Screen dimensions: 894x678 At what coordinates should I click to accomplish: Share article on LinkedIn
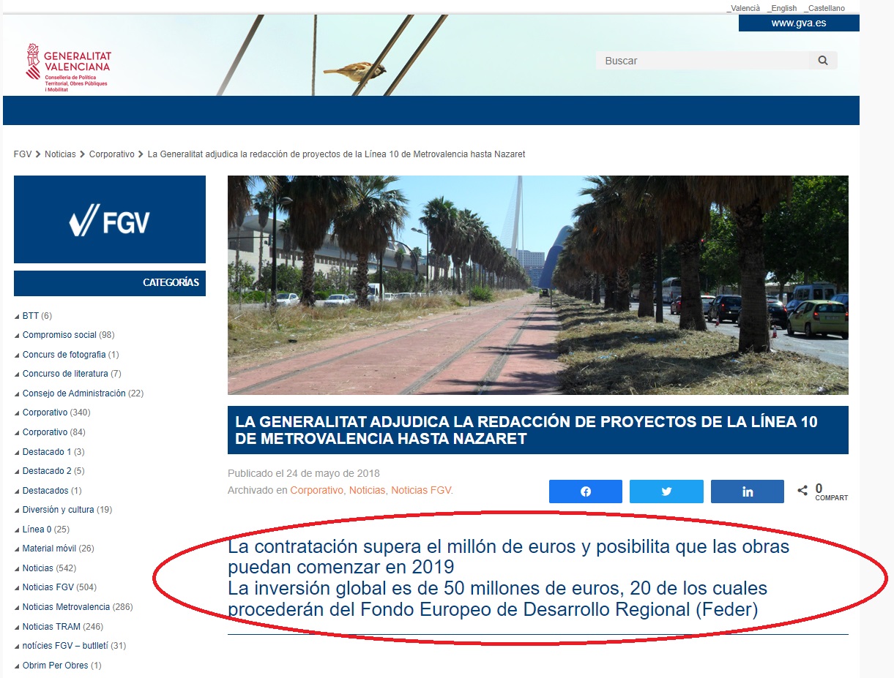[x=748, y=491]
